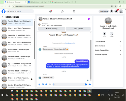Open the account profile avatar menu
This screenshot has height=101, width=126.
121,11
